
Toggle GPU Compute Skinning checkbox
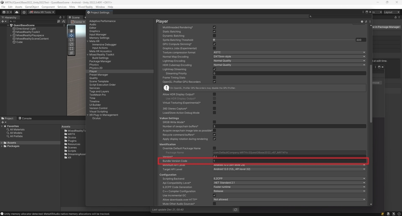[214, 44]
